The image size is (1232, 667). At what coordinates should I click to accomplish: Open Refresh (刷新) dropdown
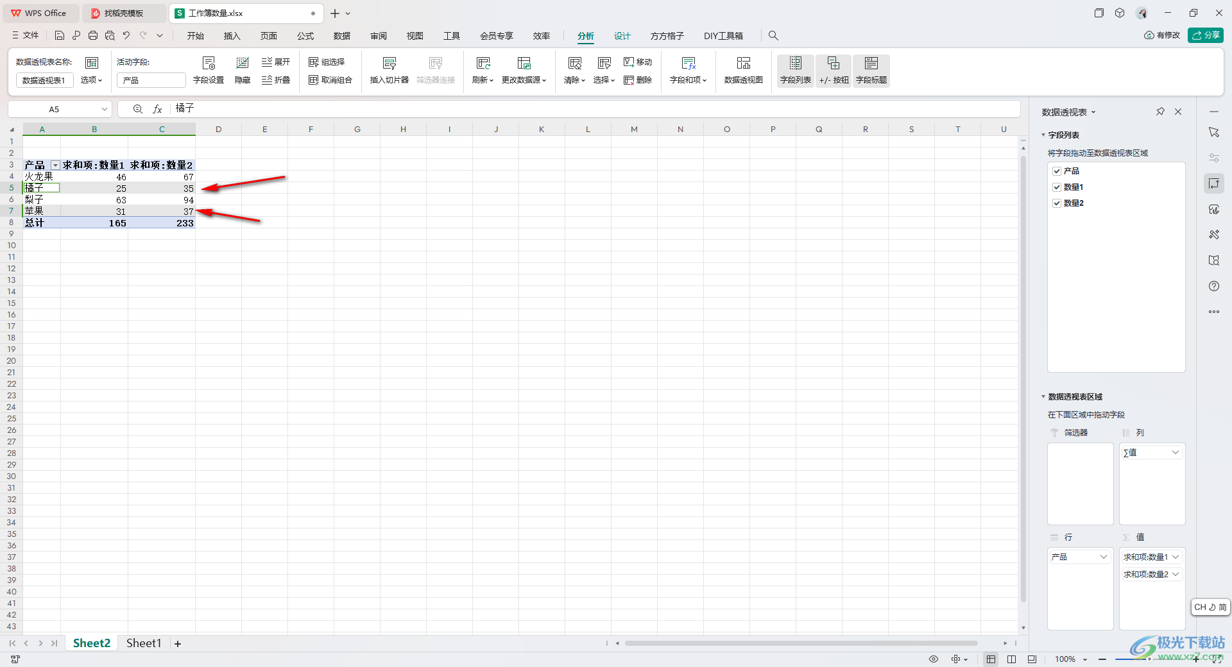483,71
